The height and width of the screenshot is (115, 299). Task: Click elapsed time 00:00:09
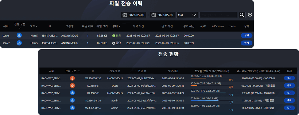[189, 43]
